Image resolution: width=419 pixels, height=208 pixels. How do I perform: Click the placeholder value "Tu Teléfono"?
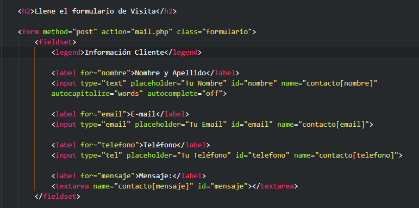click(204, 155)
